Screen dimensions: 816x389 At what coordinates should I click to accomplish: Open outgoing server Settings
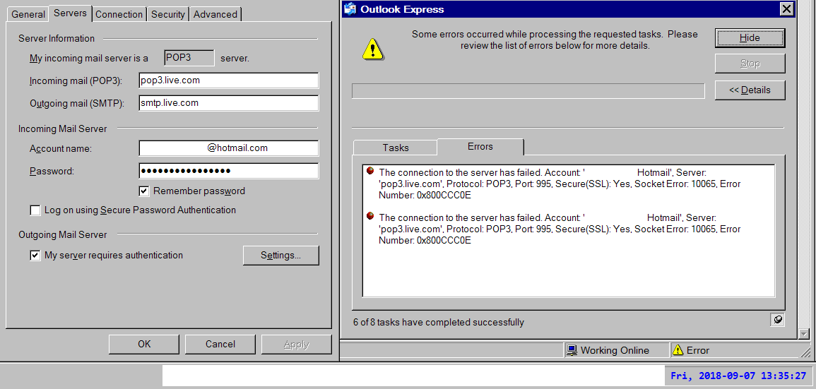click(280, 256)
